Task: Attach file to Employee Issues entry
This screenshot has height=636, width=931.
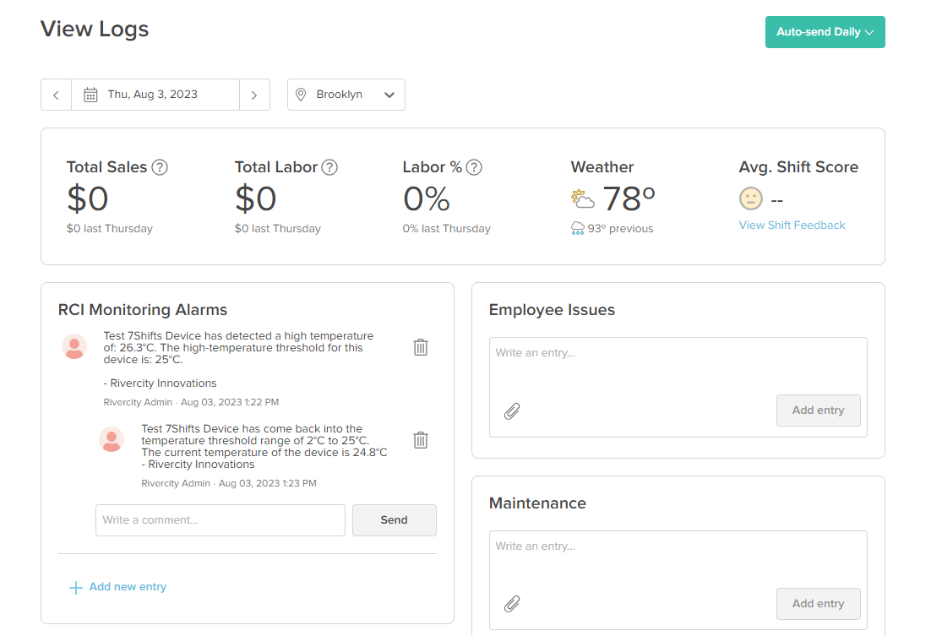Action: tap(512, 411)
